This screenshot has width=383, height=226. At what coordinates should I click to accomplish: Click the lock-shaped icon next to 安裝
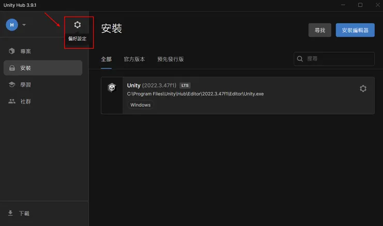tap(12, 68)
